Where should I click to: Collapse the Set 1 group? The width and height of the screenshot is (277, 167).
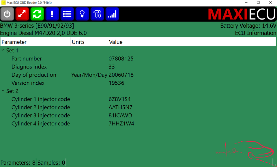coord(3,50)
